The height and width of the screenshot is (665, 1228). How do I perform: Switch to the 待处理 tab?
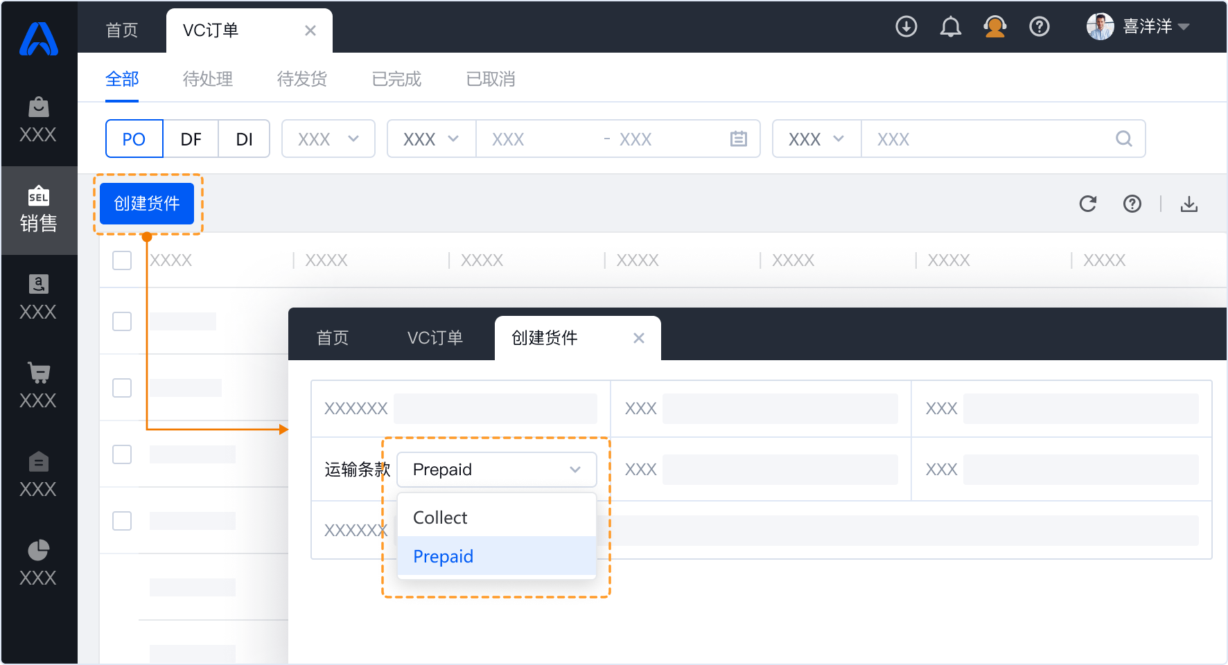click(x=207, y=79)
